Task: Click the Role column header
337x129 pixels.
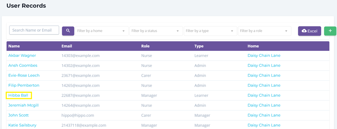Action: click(145, 46)
